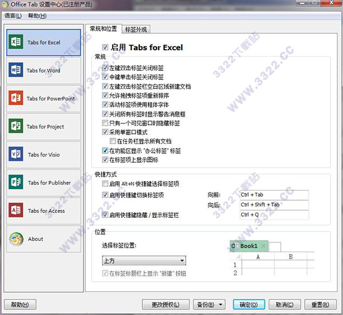Toggle 采用单窗口模式 checkbox
This screenshot has width=343, height=315.
point(105,132)
